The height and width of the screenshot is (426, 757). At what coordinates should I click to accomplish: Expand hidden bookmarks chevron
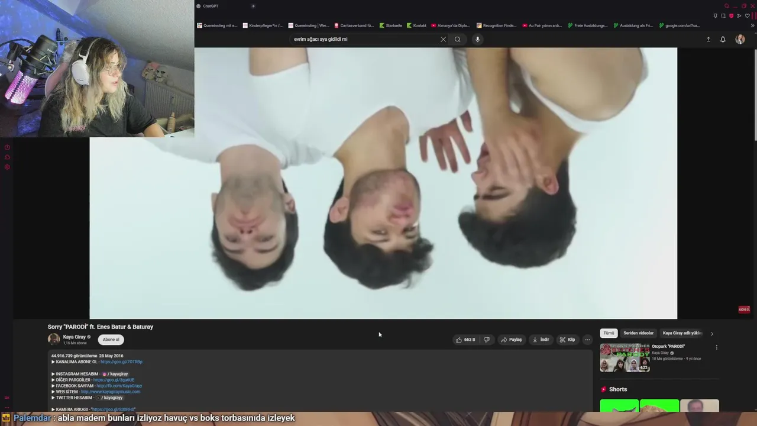(753, 25)
